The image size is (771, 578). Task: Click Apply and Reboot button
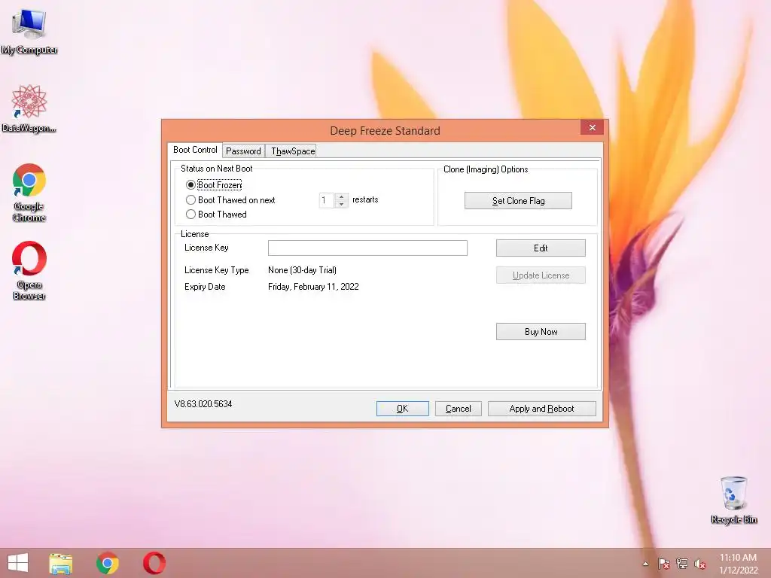(x=541, y=409)
